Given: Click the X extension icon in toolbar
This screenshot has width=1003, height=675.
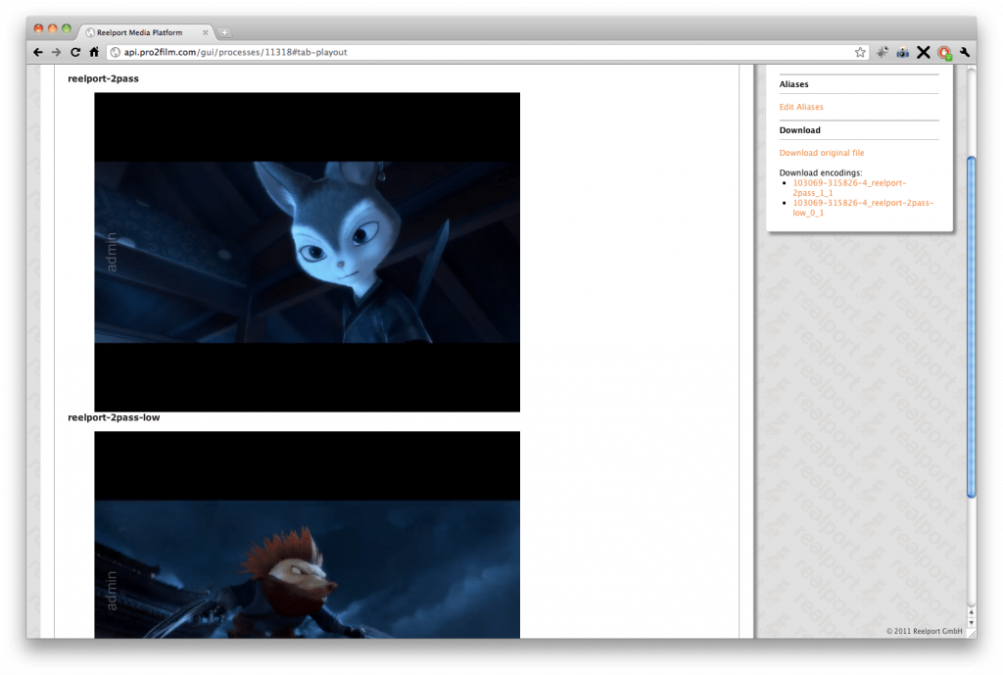Looking at the screenshot, I should point(923,53).
